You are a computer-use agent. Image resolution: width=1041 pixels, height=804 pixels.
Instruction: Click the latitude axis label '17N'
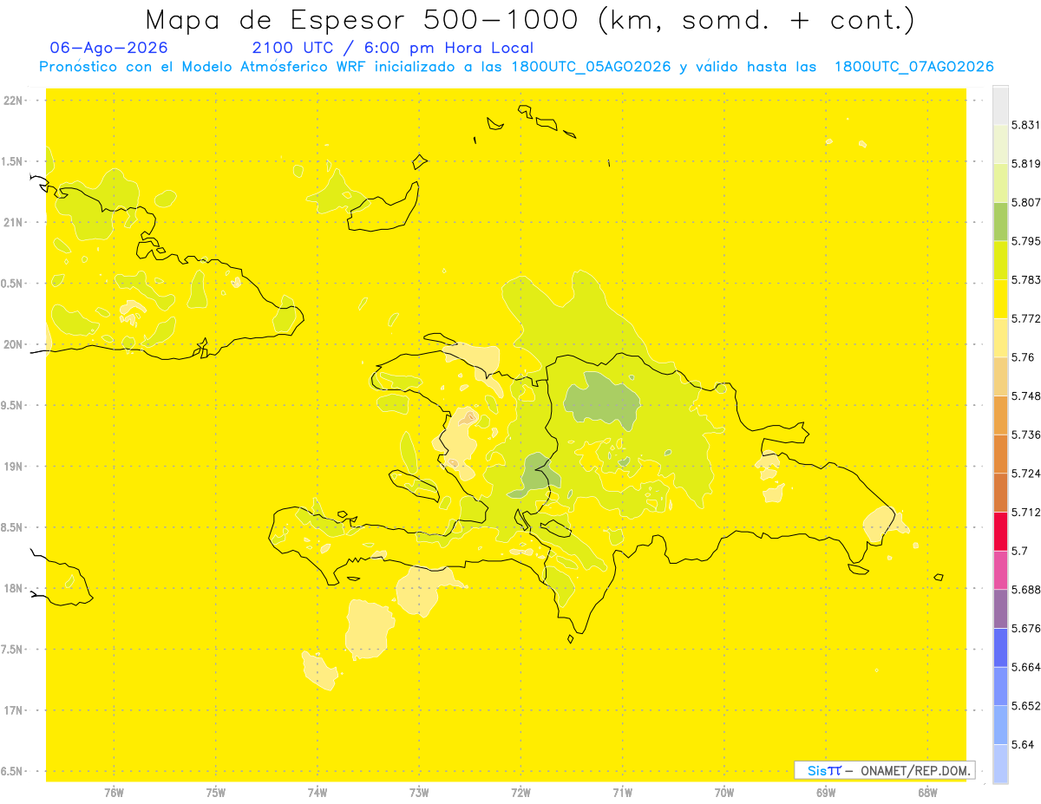click(15, 711)
